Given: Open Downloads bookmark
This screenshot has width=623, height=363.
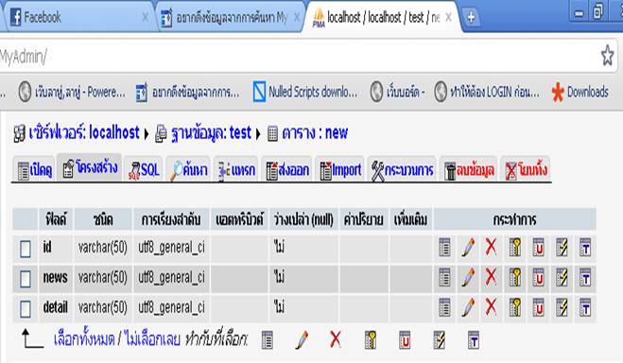Looking at the screenshot, I should click(x=580, y=92).
